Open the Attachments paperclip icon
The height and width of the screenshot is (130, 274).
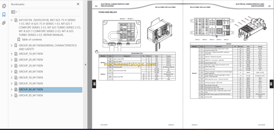4,23
